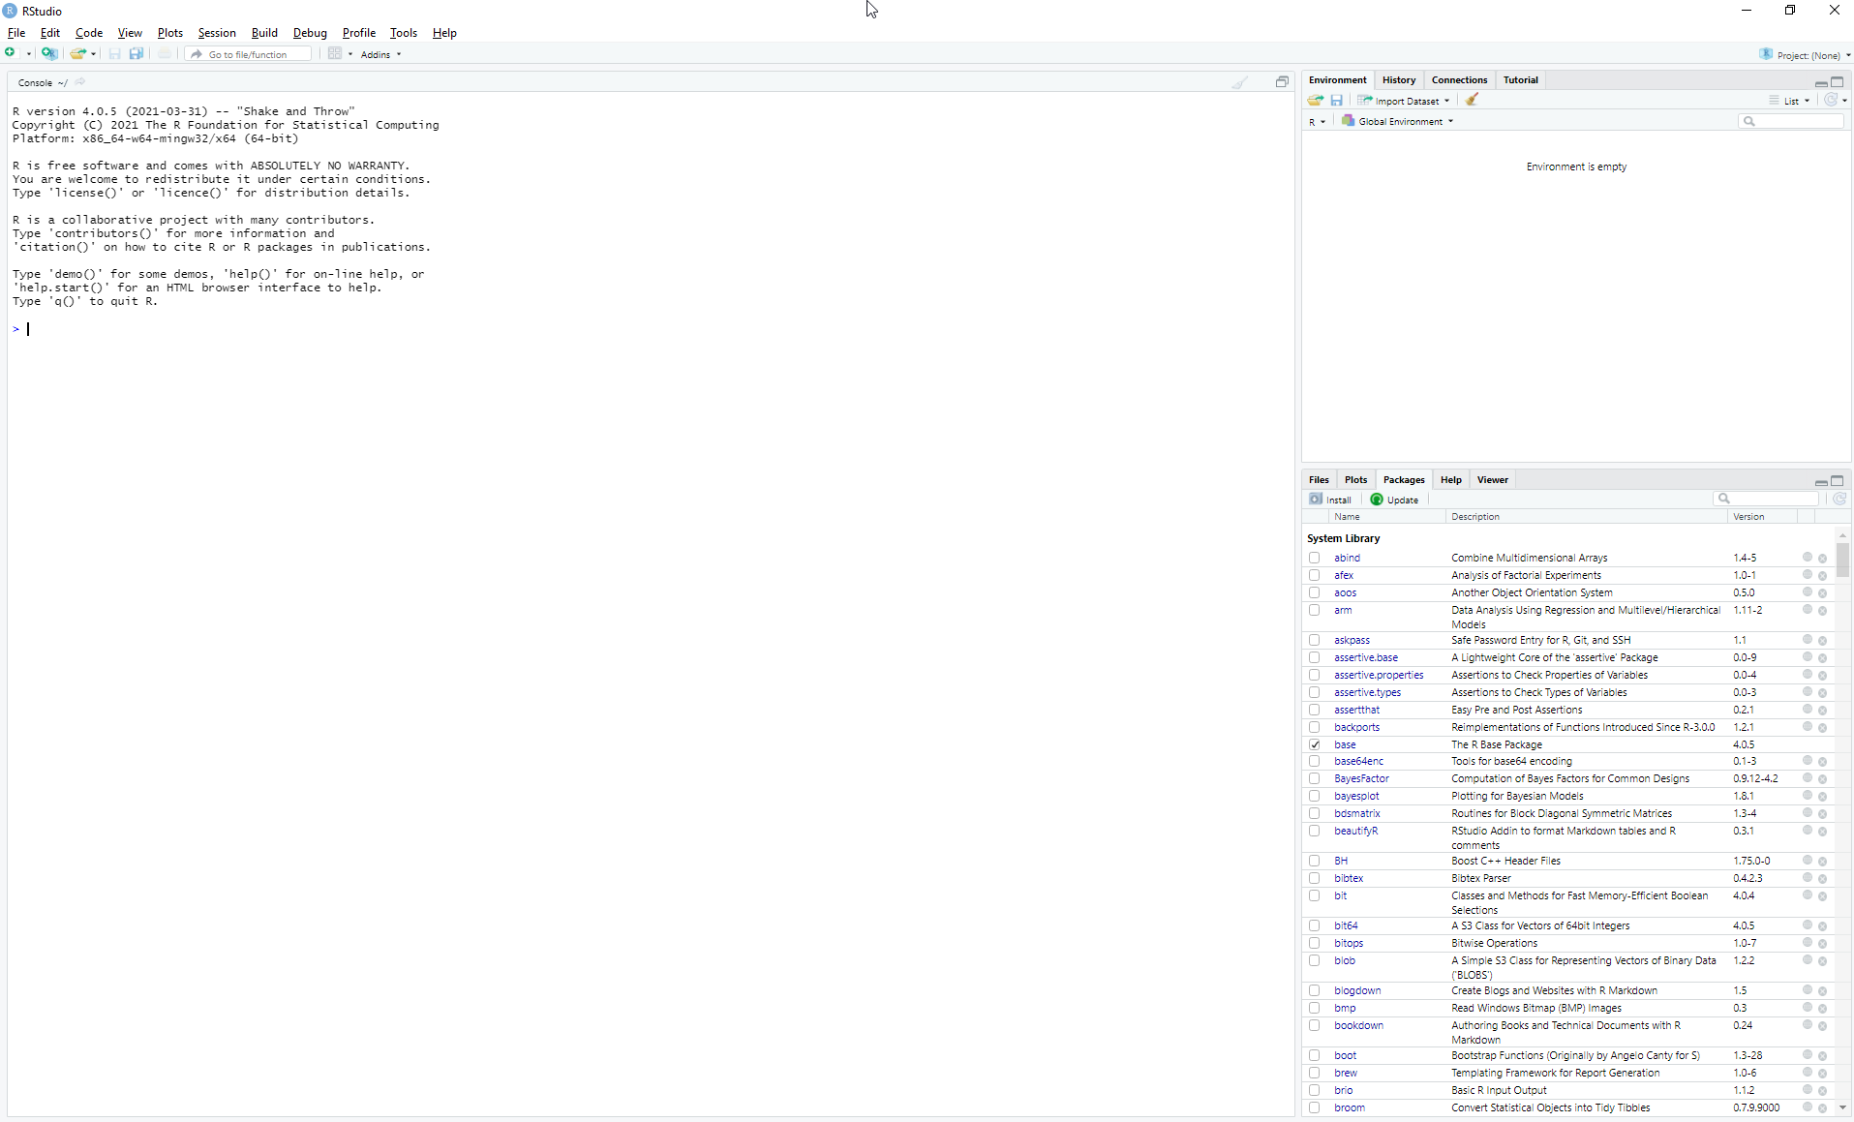This screenshot has width=1854, height=1122.
Task: Open the bayesplot package link
Action: click(1356, 796)
